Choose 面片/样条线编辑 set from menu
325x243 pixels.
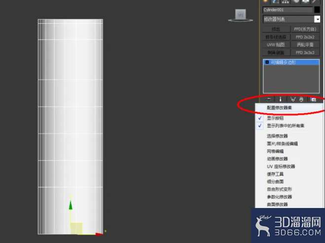tap(289, 143)
